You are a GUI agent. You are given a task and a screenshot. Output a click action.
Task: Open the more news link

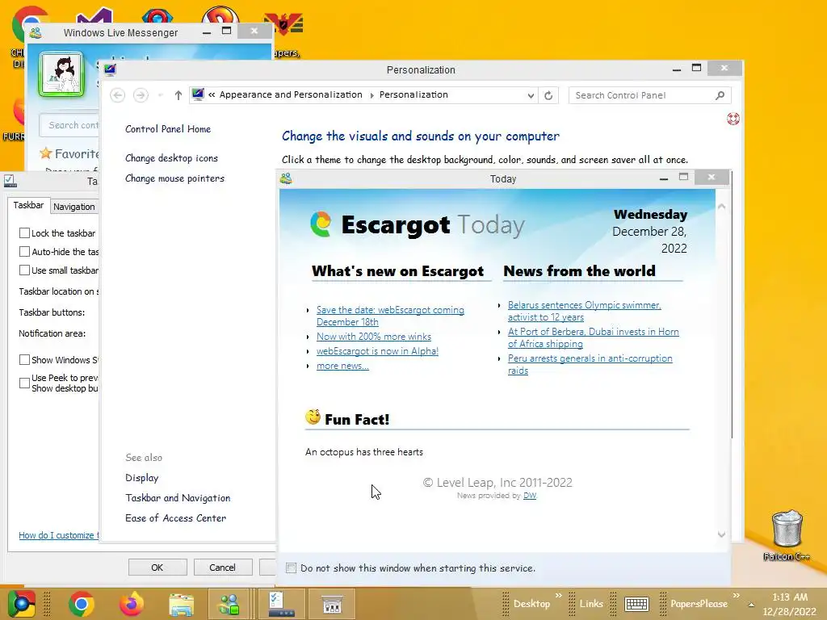[342, 366]
